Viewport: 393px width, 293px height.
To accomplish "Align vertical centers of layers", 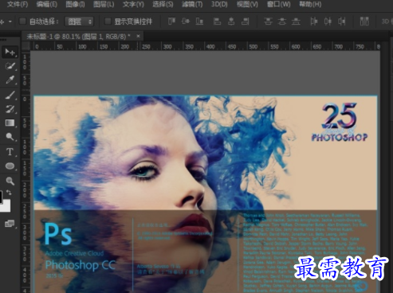I will pyautogui.click(x=186, y=21).
